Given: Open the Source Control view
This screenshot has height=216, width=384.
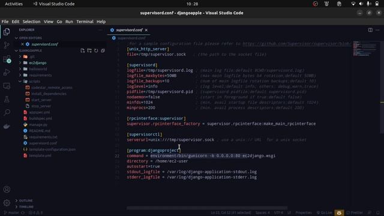Looking at the screenshot, I should [x=7, y=45].
